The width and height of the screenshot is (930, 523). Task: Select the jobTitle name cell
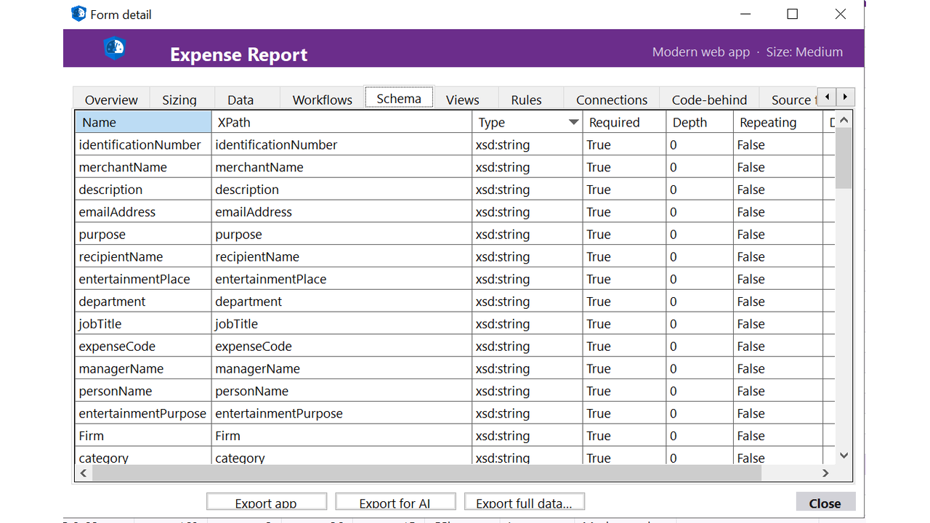point(143,324)
